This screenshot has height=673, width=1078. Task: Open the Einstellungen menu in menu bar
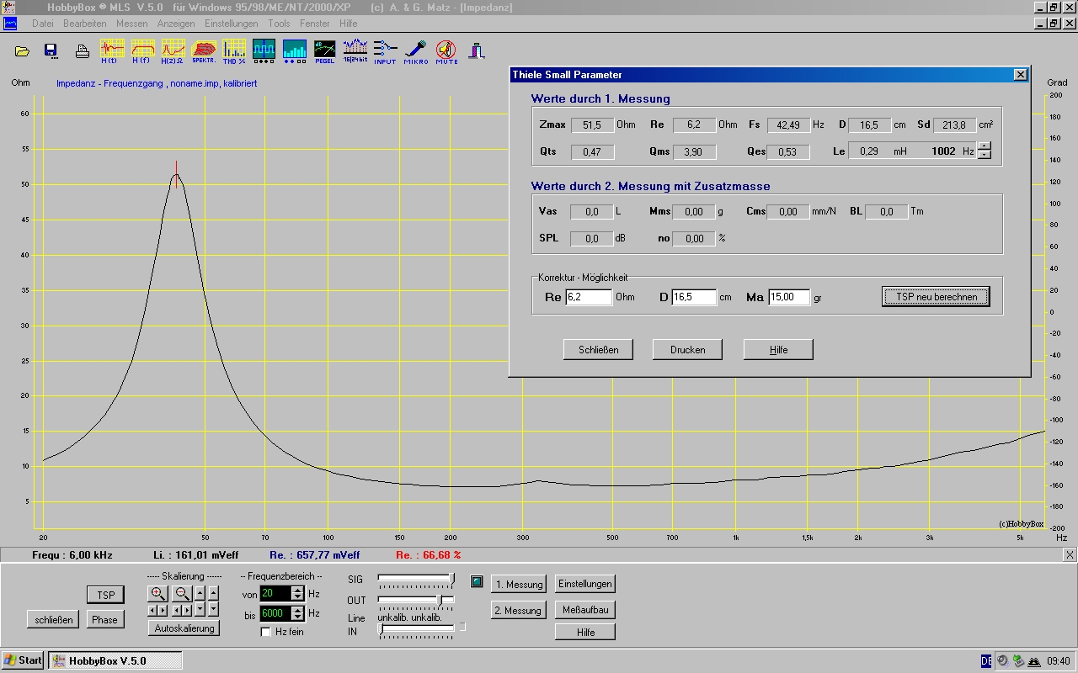(x=231, y=24)
